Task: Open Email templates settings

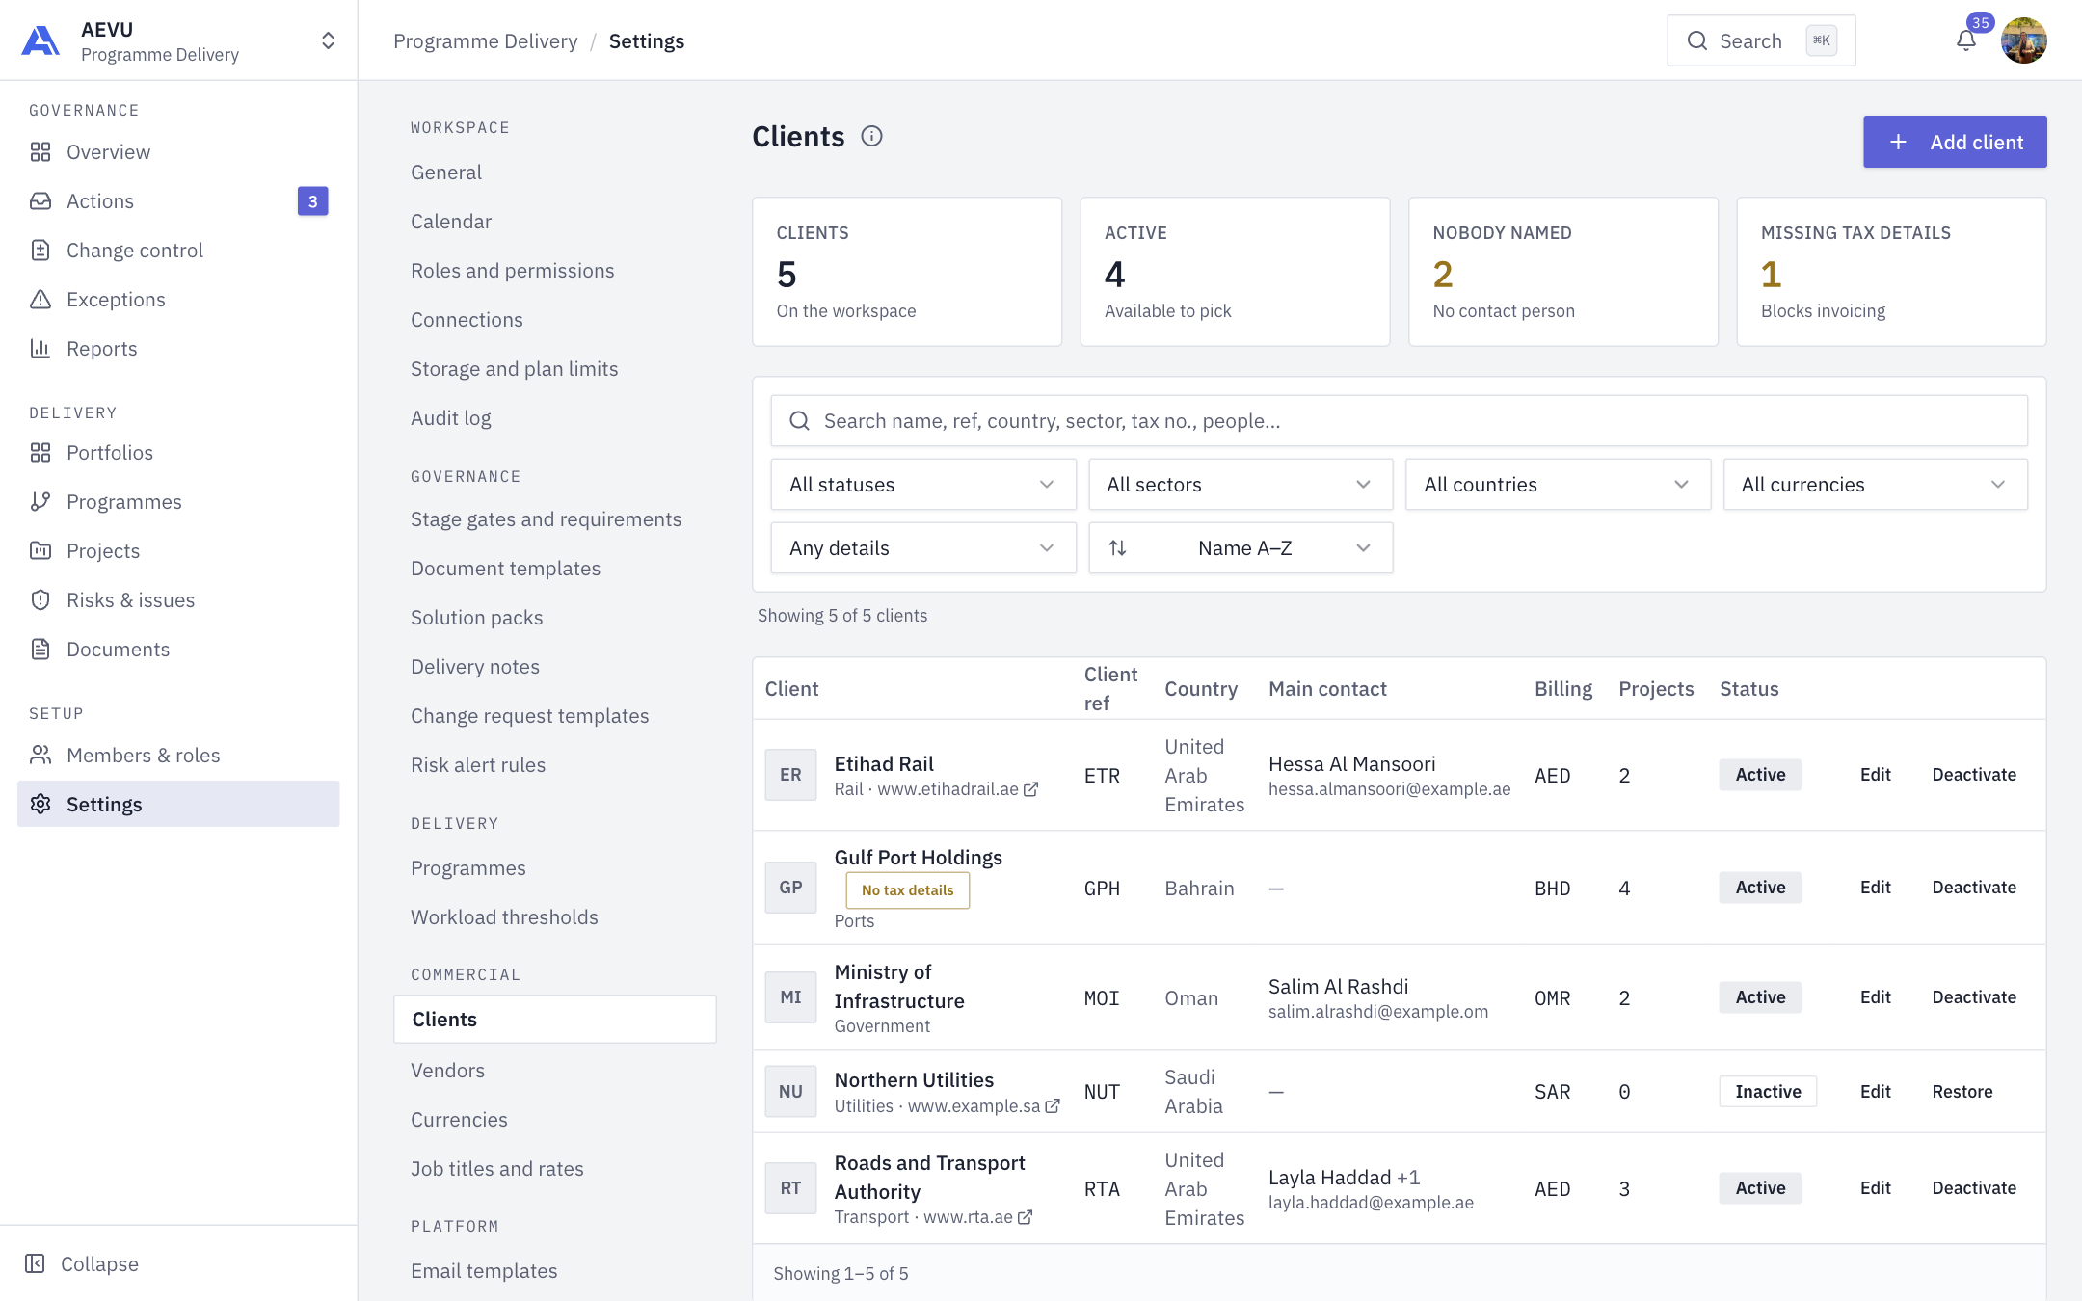Action: 484,1271
